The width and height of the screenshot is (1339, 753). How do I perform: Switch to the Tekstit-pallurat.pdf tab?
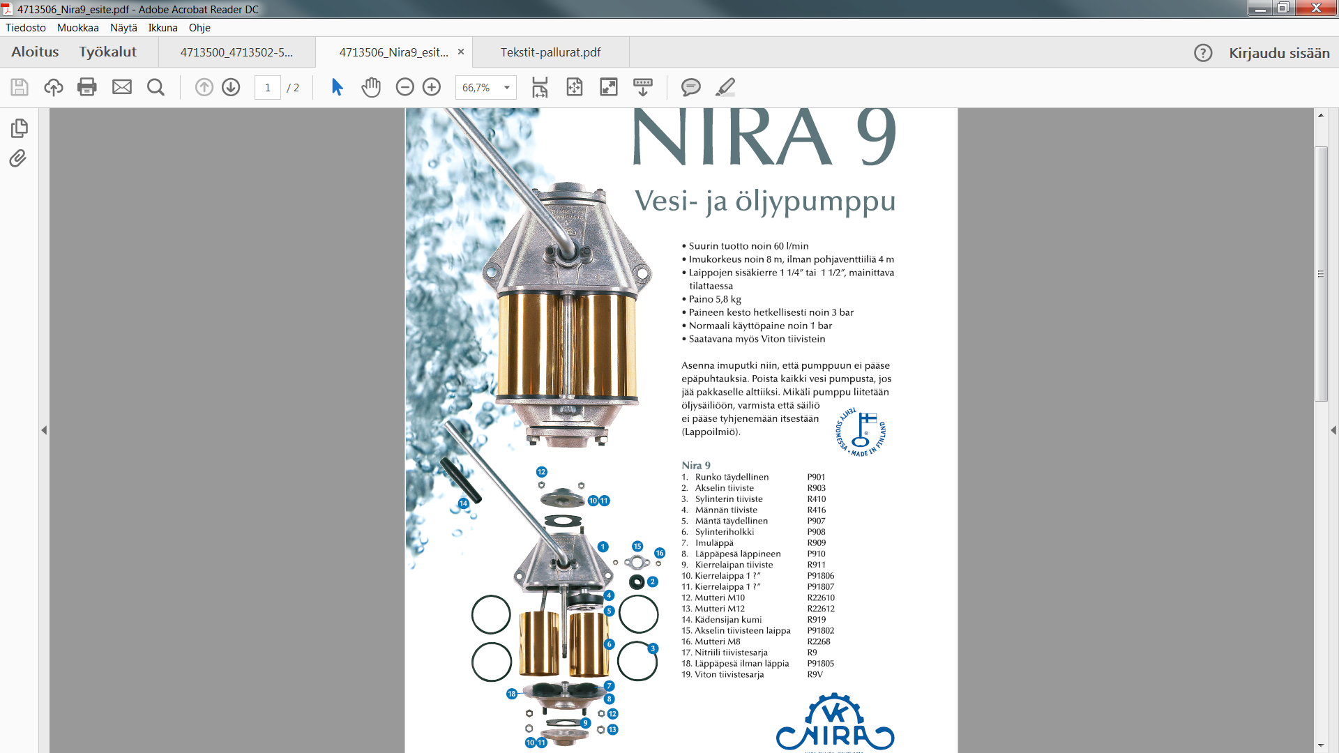(551, 52)
